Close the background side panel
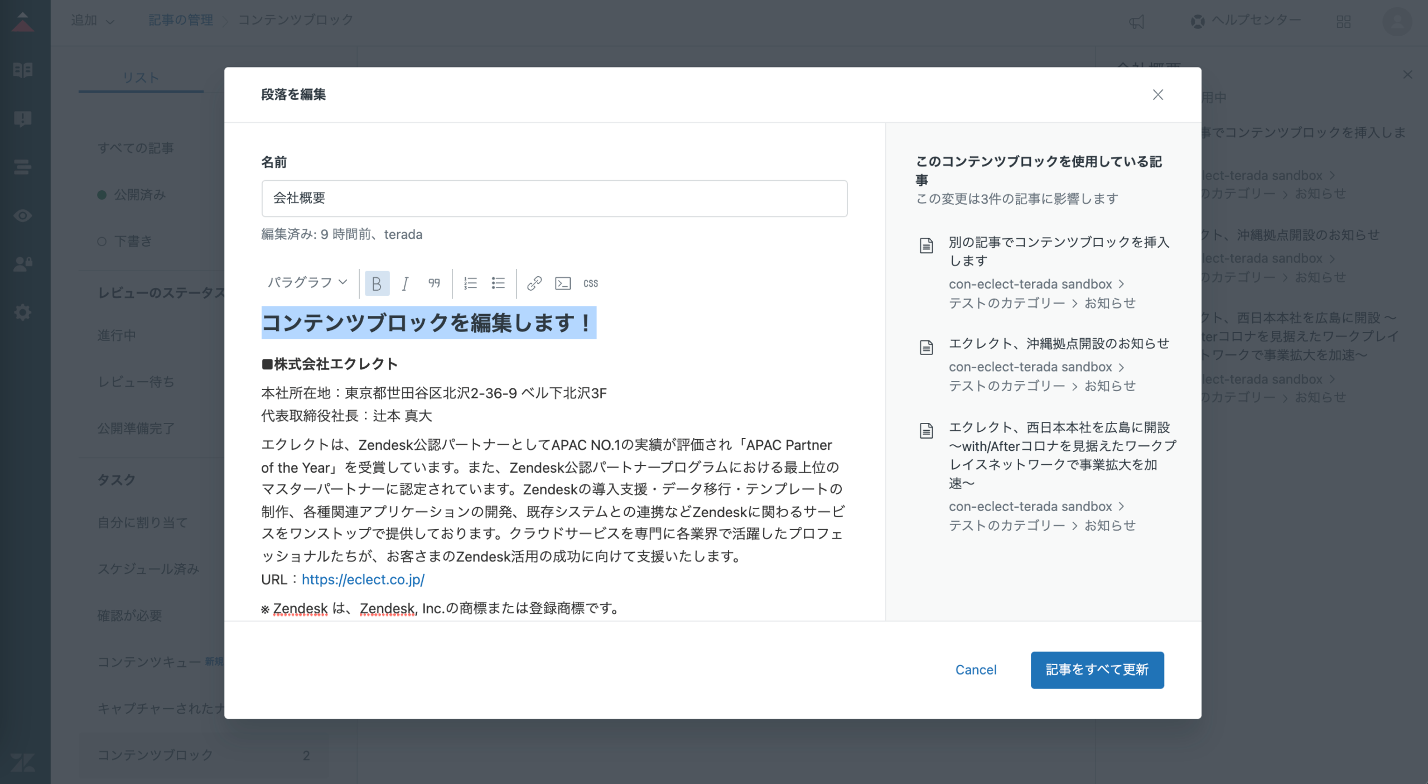The width and height of the screenshot is (1428, 784). point(1408,74)
